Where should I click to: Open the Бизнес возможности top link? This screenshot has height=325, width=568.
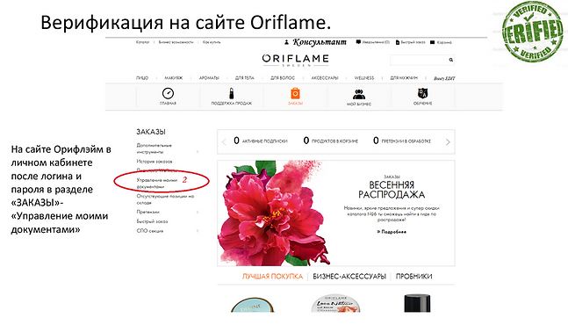tap(176, 42)
